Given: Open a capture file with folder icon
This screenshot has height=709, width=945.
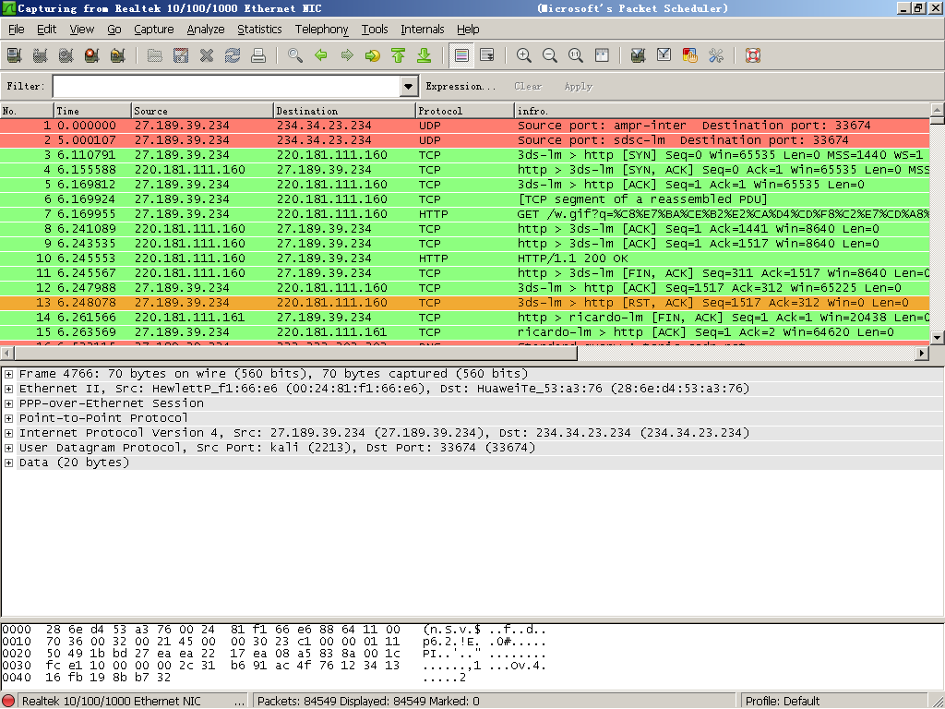Looking at the screenshot, I should click(155, 56).
